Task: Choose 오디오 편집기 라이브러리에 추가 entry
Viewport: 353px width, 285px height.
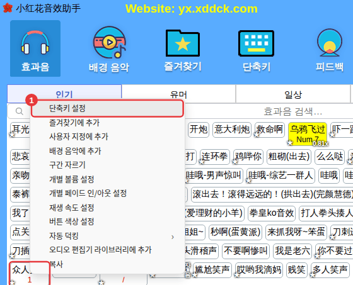Action: point(107,250)
